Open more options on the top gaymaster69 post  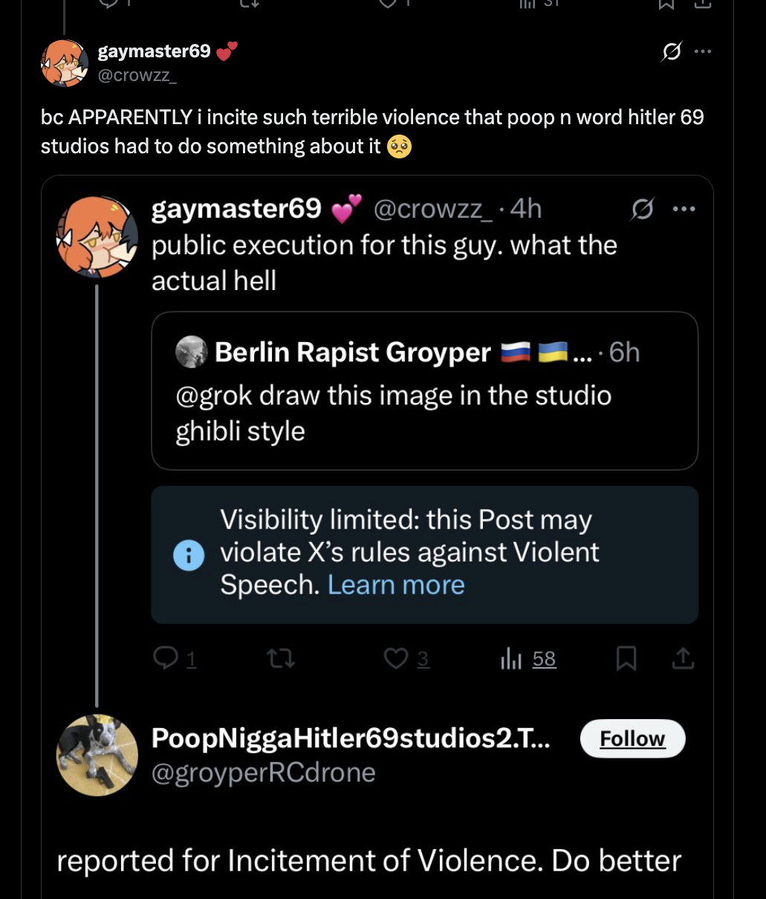pyautogui.click(x=702, y=51)
